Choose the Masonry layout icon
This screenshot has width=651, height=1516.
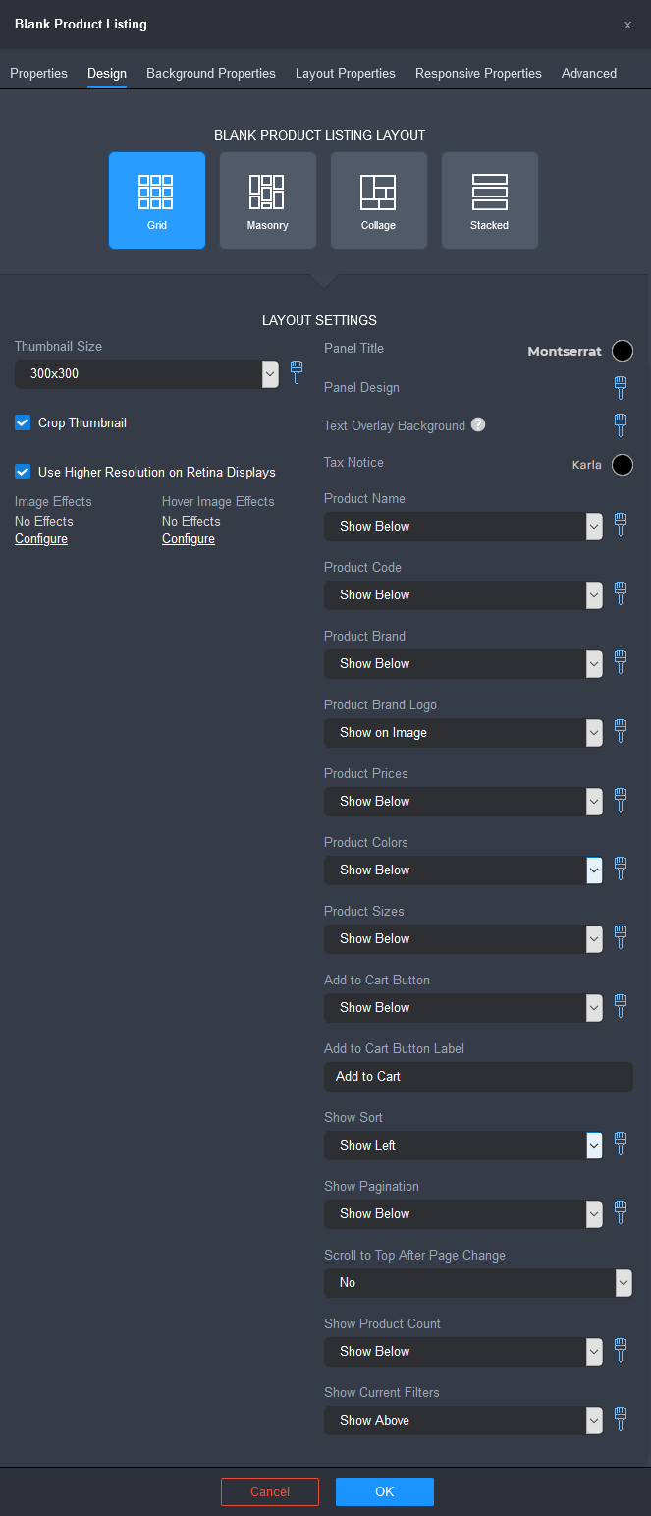(268, 200)
